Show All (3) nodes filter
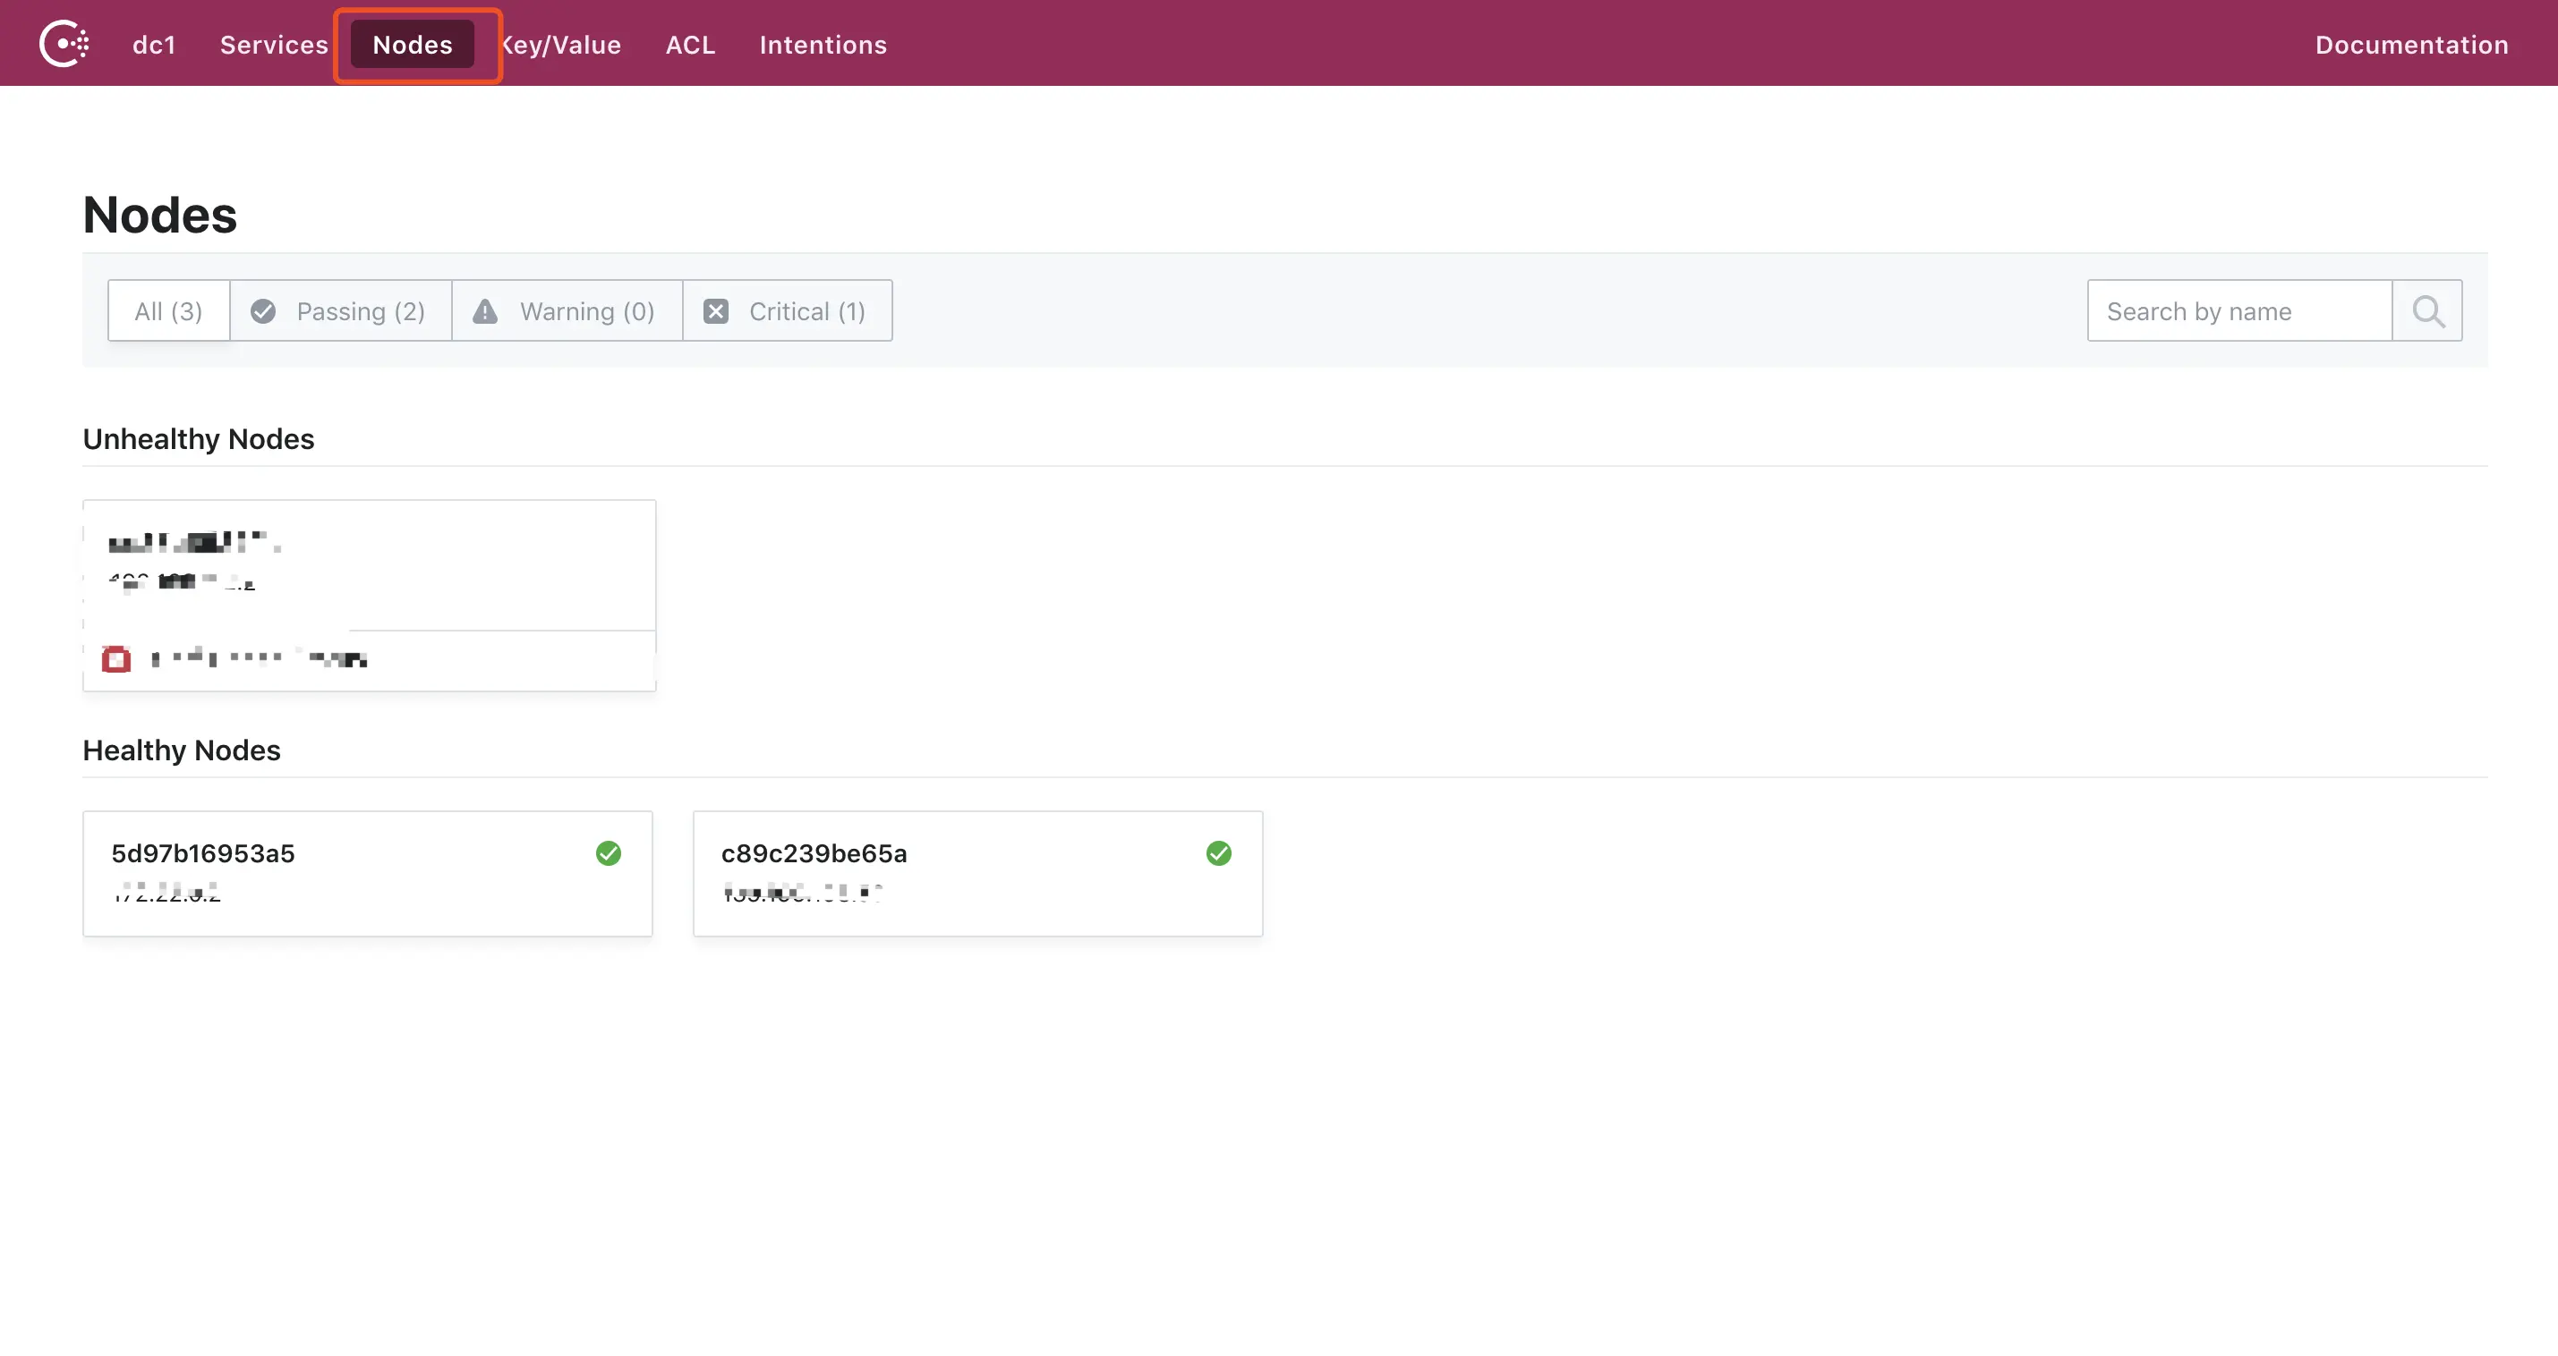 [168, 311]
